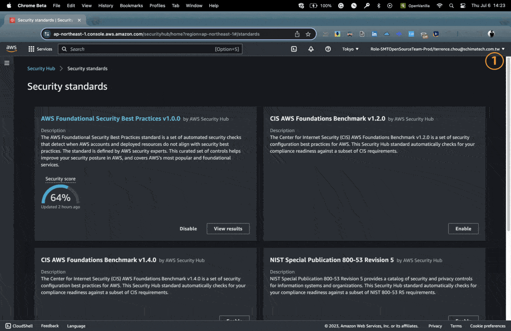
Task: Click NIST Special Publication 800-53 Revision 5 heading
Action: click(x=332, y=260)
